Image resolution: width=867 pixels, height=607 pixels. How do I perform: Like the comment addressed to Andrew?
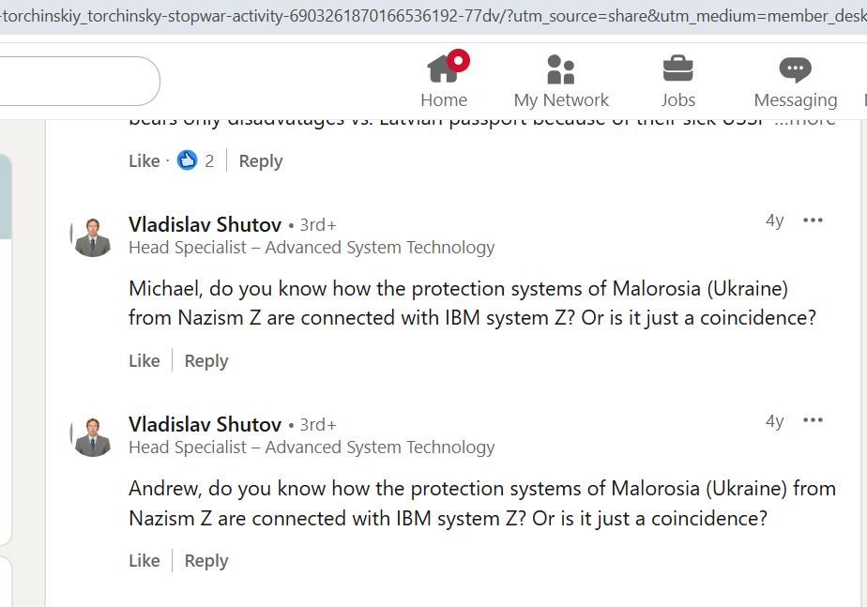144,561
